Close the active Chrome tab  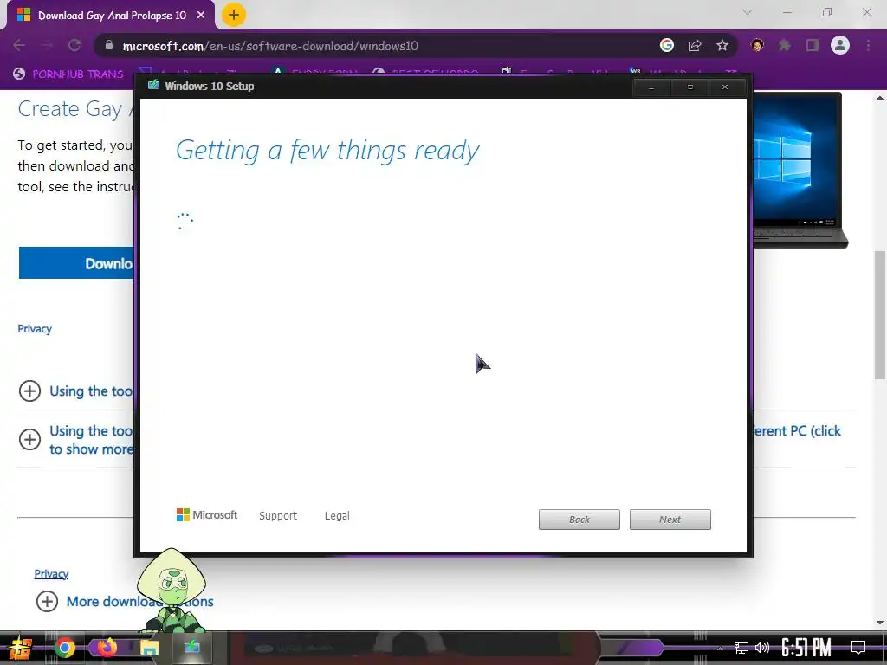[201, 16]
